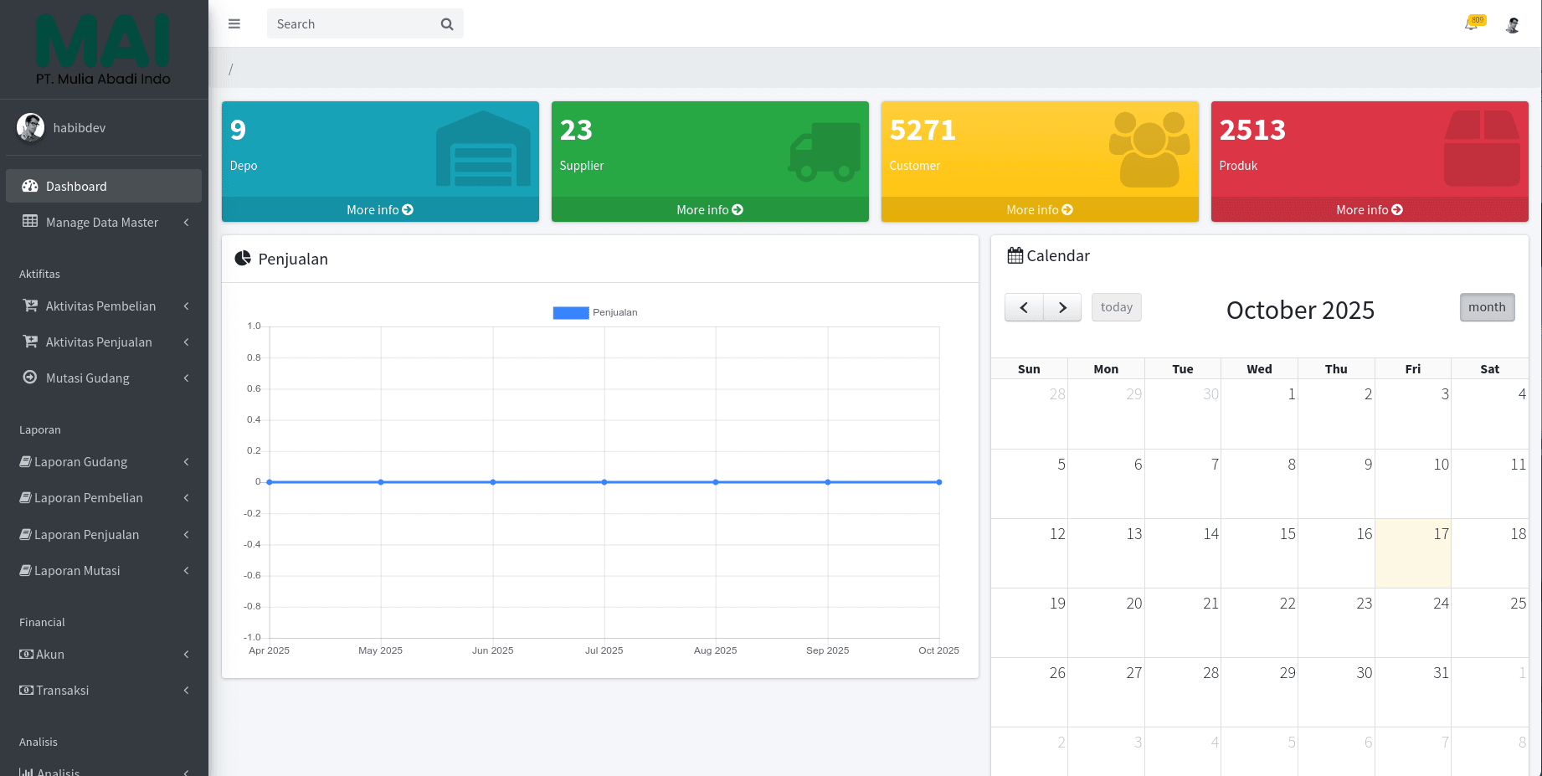Go to previous month in calendar
The height and width of the screenshot is (776, 1542).
point(1024,307)
